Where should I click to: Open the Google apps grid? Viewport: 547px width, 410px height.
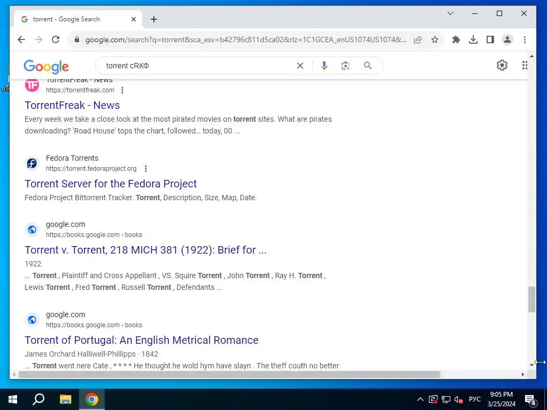[525, 65]
